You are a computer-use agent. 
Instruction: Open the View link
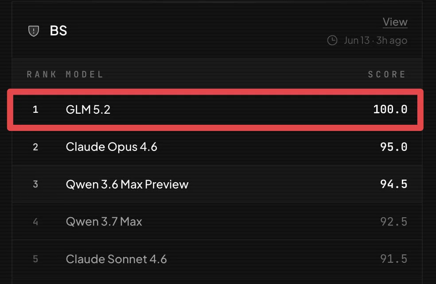[395, 22]
